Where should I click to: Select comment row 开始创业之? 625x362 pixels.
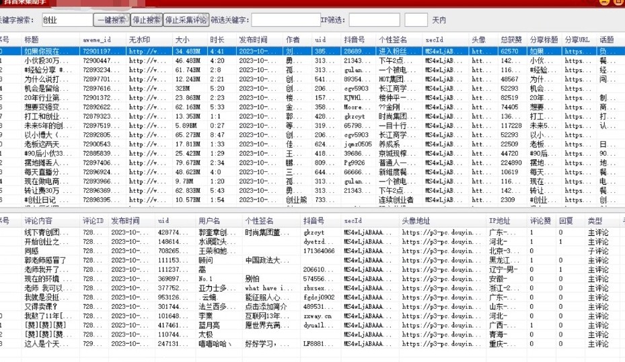click(x=312, y=242)
